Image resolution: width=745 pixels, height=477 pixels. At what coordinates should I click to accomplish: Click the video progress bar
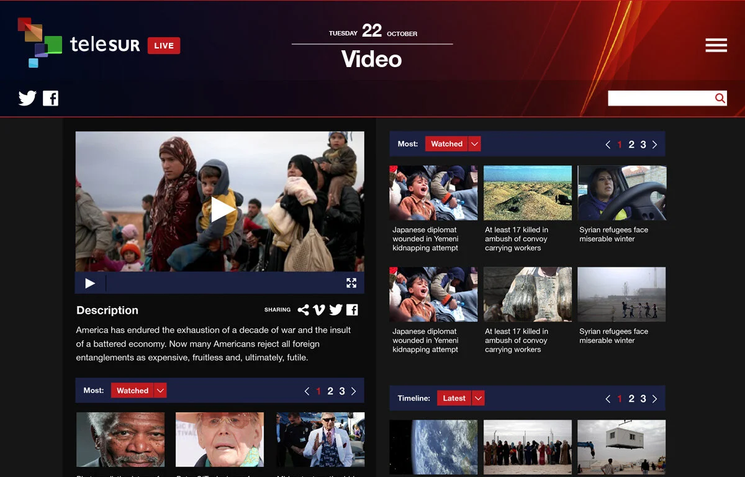[223, 283]
